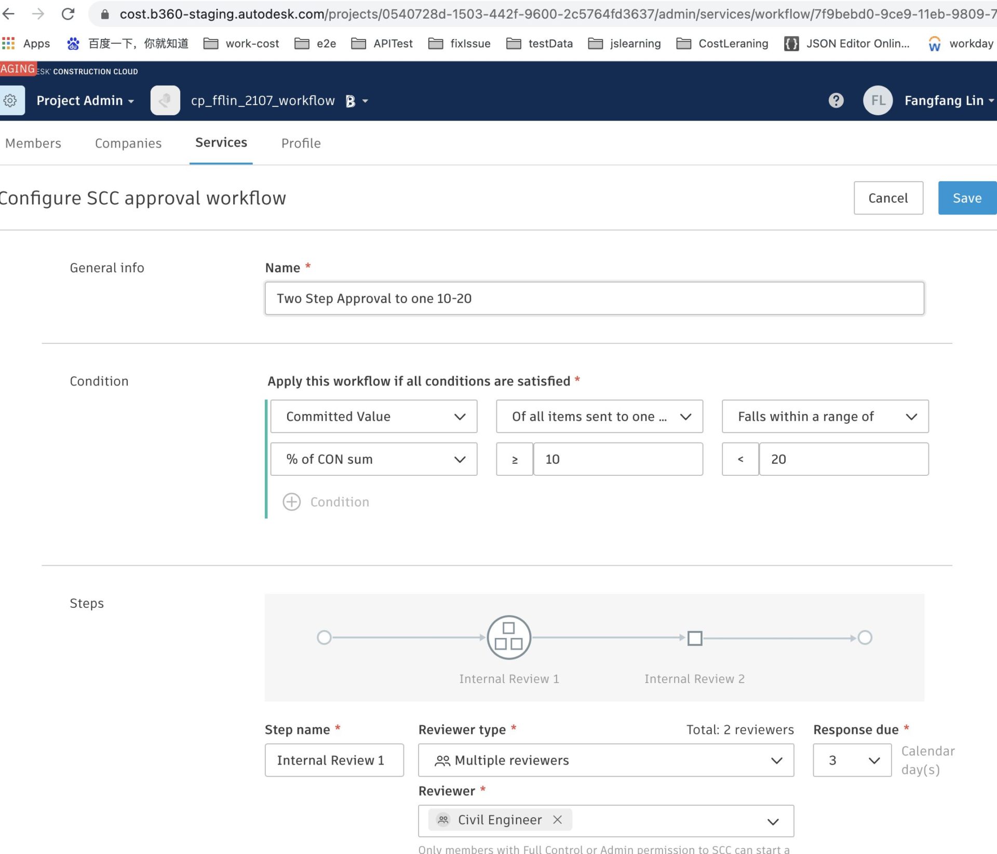Screen dimensions: 997x854
Task: Open the workday bookmark
Action: (961, 44)
